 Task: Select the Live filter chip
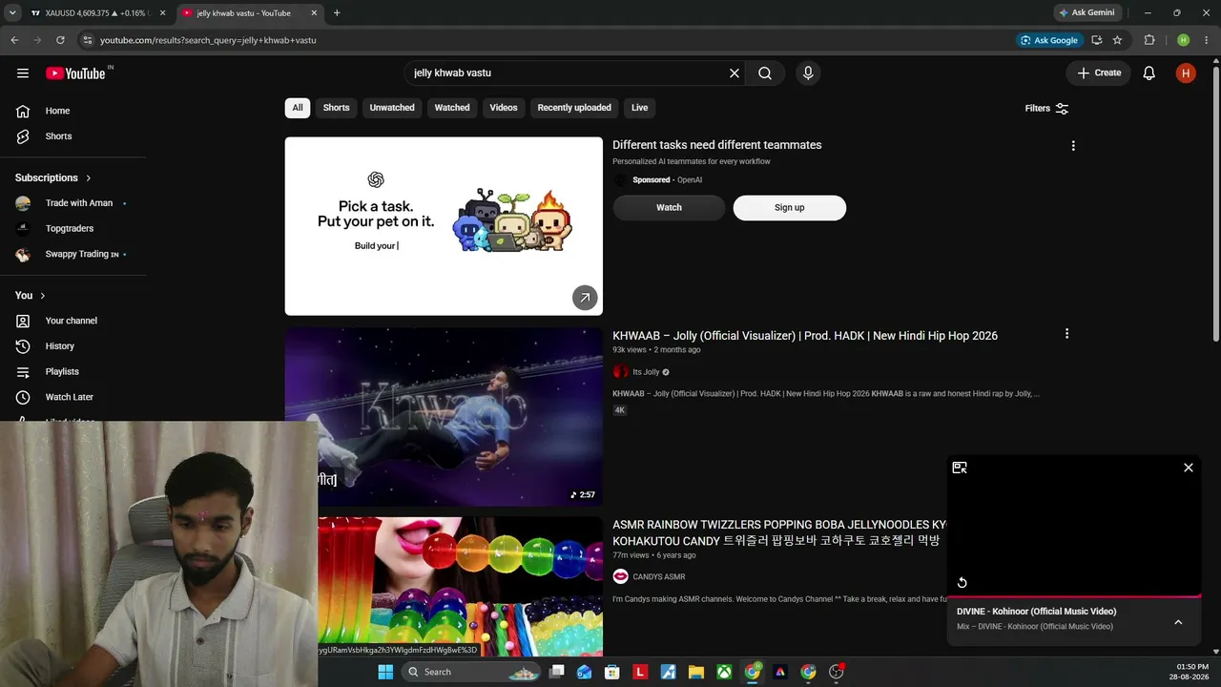coord(639,108)
